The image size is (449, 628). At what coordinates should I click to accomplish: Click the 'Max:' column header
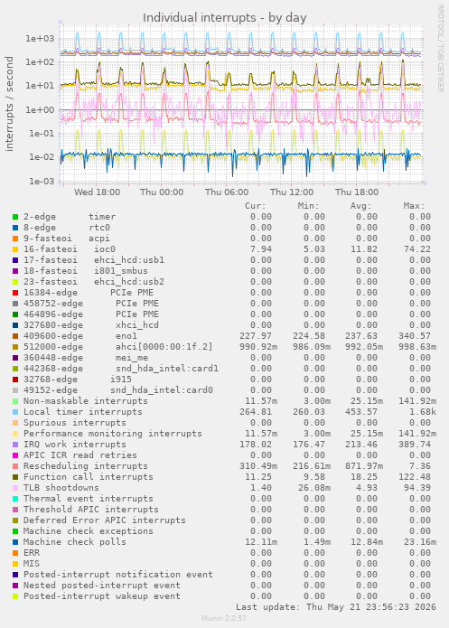point(414,206)
